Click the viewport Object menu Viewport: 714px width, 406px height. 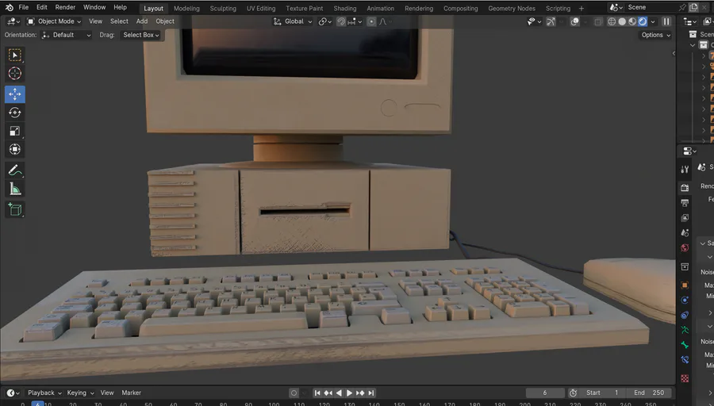165,21
